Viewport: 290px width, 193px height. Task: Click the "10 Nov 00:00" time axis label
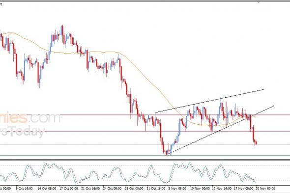[200, 189]
